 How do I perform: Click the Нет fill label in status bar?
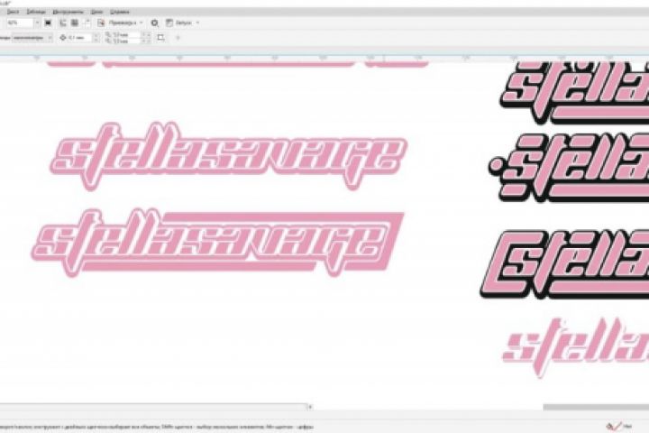click(628, 426)
